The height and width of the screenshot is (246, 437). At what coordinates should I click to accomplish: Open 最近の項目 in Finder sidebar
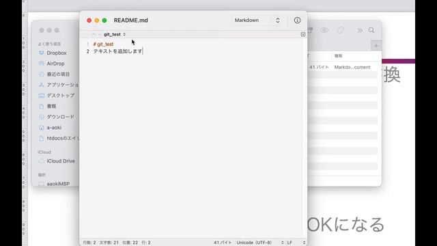58,74
